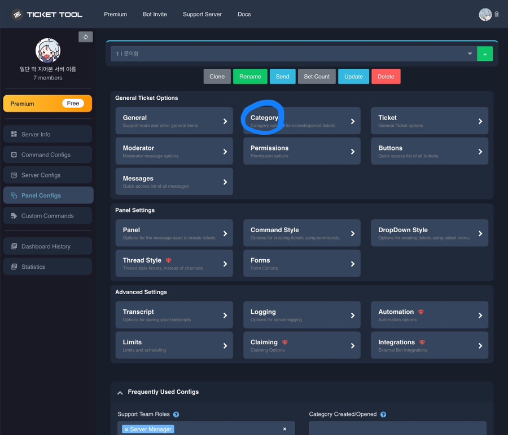This screenshot has height=435, width=508.
Task: Click the Support Team Roles help icon
Action: pyautogui.click(x=176, y=414)
